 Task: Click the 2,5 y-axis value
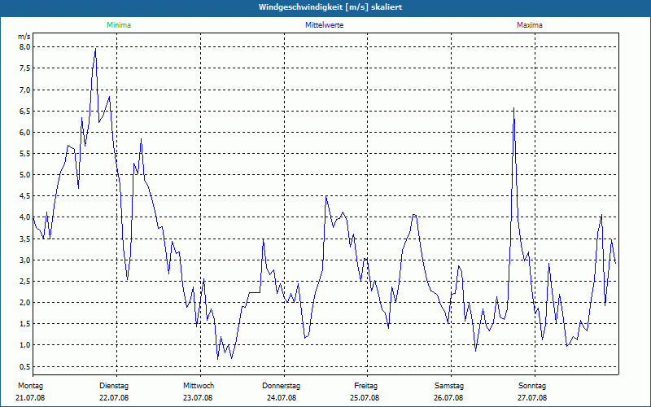tap(25, 281)
